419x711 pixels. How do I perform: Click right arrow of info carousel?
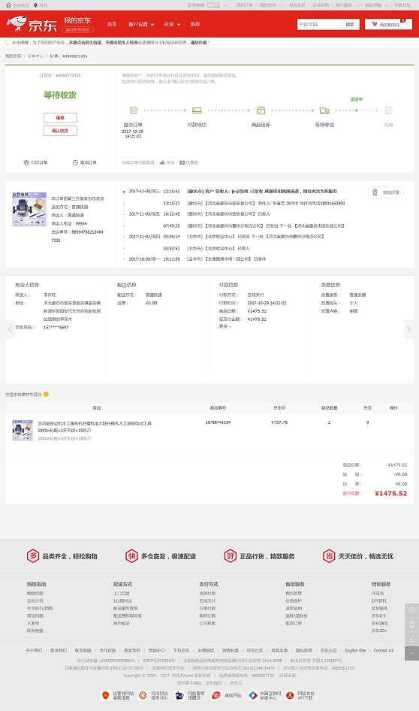408,330
